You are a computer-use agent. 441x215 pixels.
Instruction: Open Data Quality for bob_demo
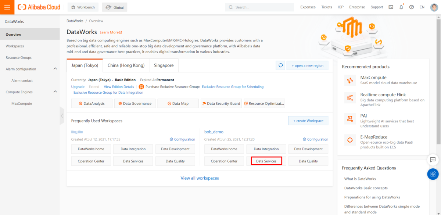pos(308,161)
